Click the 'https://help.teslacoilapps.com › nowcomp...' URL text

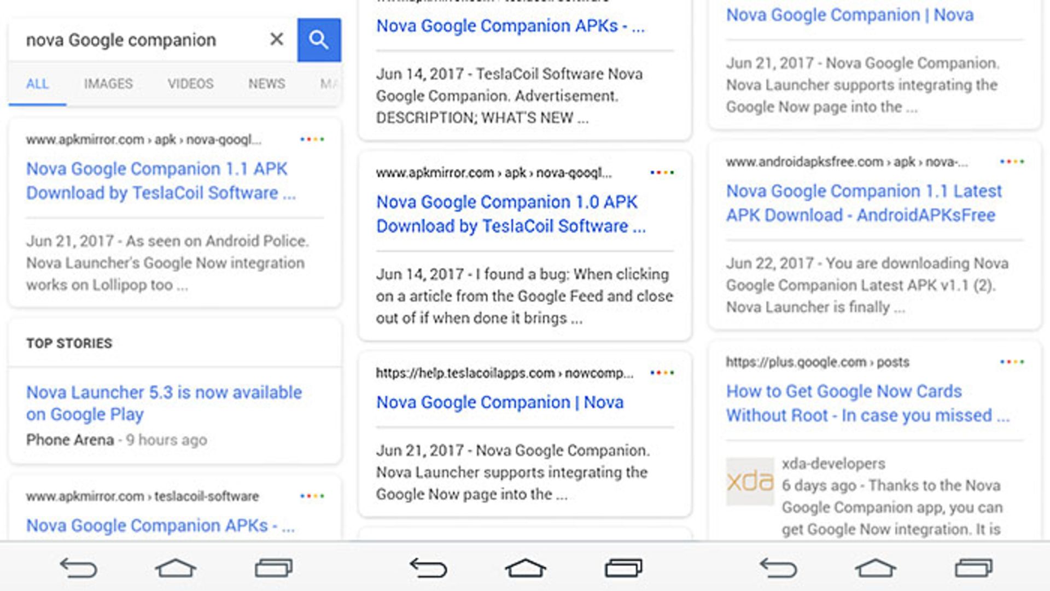point(504,373)
